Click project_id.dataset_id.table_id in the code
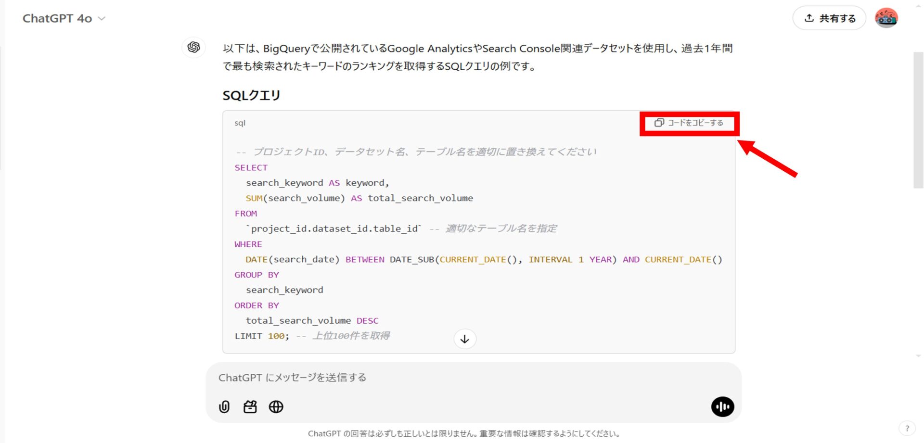 pyautogui.click(x=334, y=229)
